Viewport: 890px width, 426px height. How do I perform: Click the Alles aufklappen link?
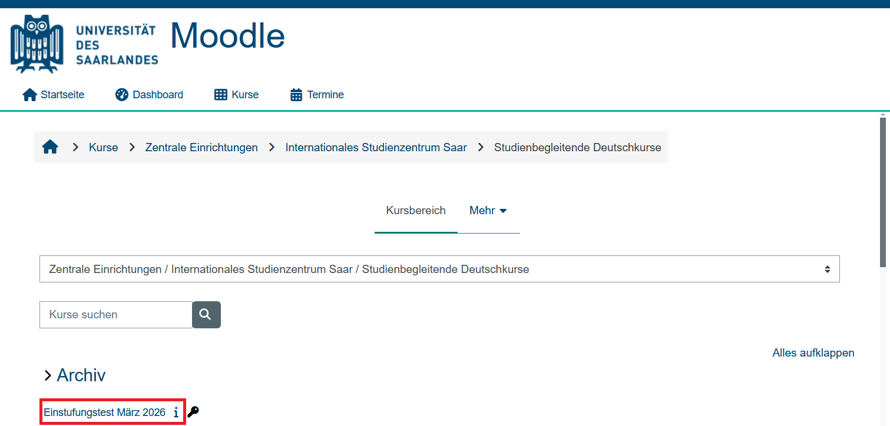[x=813, y=352]
